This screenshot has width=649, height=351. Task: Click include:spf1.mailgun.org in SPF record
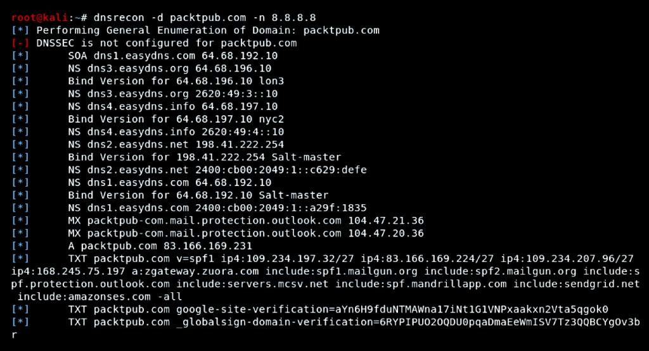point(341,271)
